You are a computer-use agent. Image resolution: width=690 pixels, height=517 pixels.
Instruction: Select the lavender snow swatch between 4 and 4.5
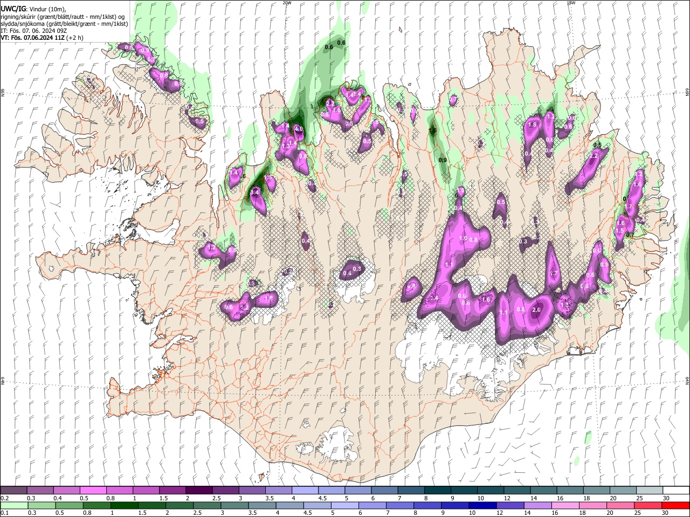coord(305,490)
